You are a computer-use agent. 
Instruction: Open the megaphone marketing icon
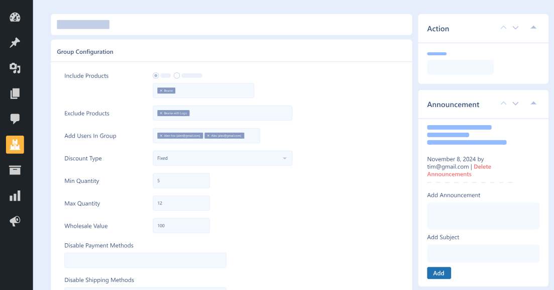click(x=15, y=221)
